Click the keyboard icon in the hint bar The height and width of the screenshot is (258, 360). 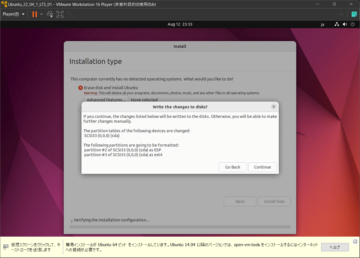click(6, 247)
